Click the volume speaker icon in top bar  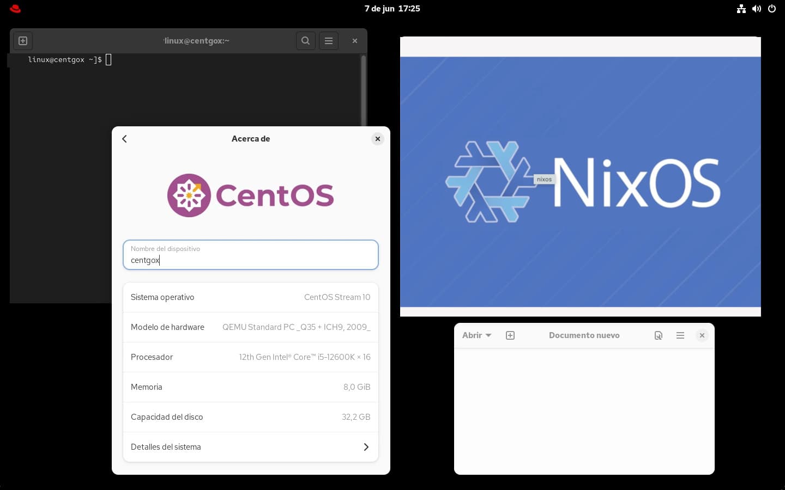point(757,9)
